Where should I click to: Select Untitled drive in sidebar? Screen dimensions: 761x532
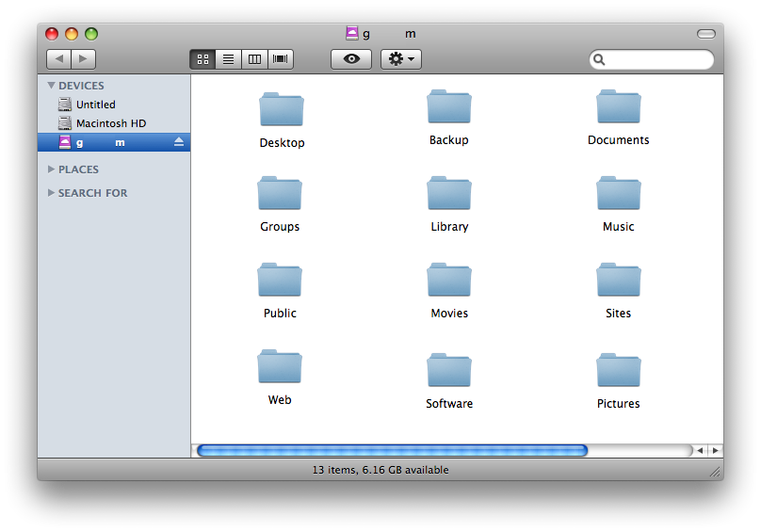[95, 105]
